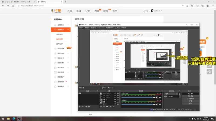Collapse the 主播相关 sidebar section
This screenshot has width=216, height=121.
(x=68, y=25)
